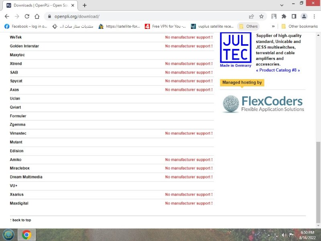Go to the browser home page

click(x=37, y=16)
